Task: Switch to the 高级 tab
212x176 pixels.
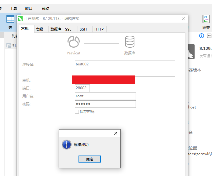Action: [x=41, y=29]
